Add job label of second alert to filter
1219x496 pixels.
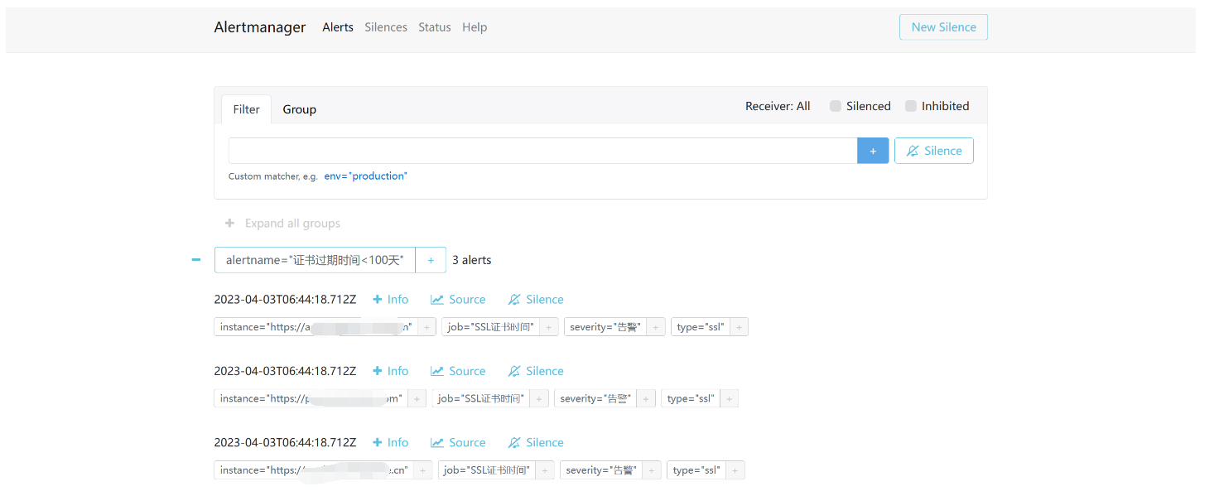tap(539, 398)
